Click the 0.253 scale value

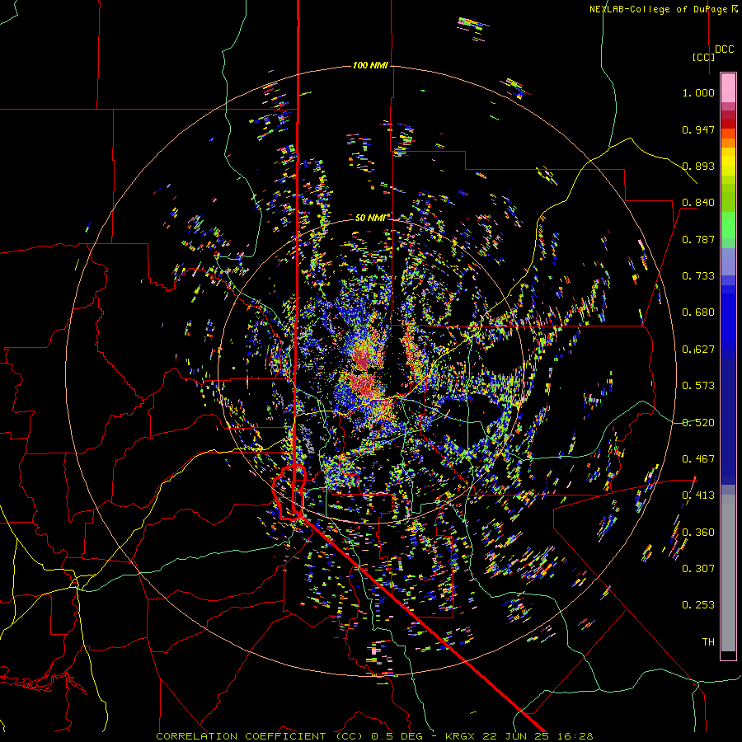tap(698, 605)
